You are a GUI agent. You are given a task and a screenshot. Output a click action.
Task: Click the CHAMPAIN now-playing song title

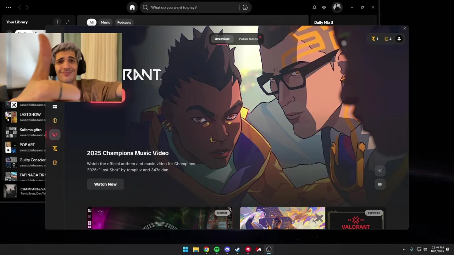(33, 189)
